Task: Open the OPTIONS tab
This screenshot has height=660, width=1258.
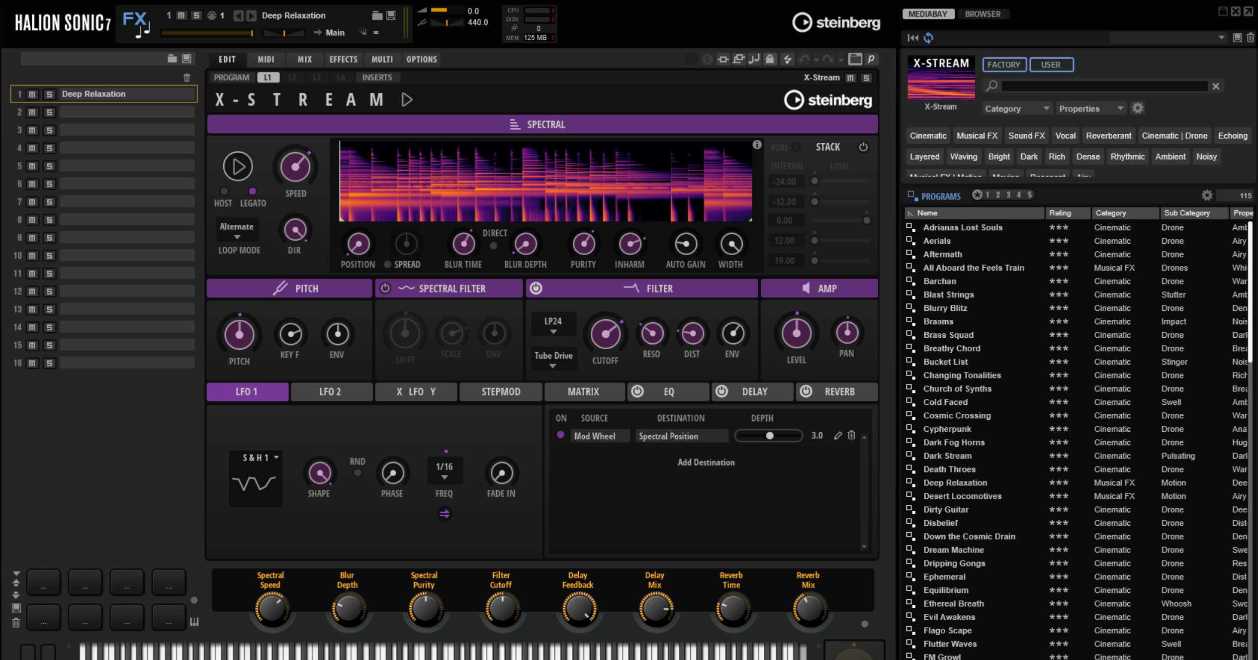Action: (x=422, y=59)
